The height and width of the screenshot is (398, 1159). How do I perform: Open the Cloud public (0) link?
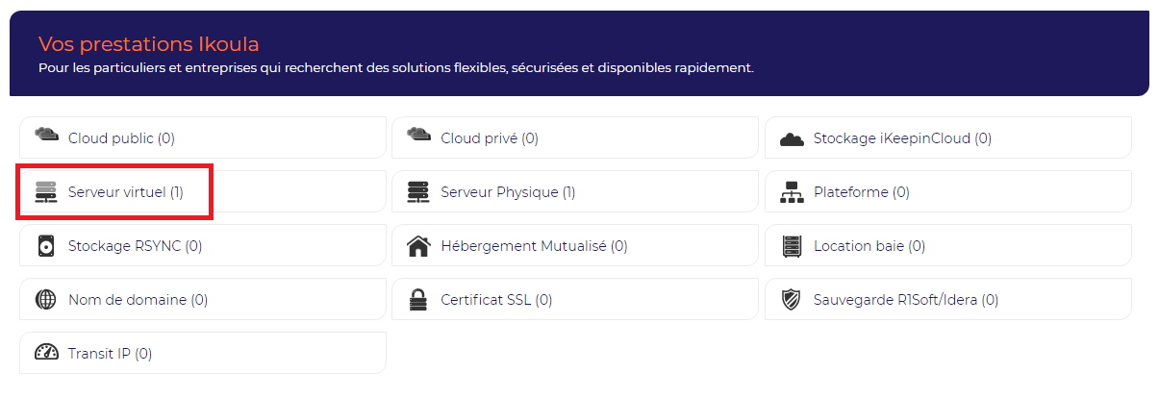pos(121,138)
